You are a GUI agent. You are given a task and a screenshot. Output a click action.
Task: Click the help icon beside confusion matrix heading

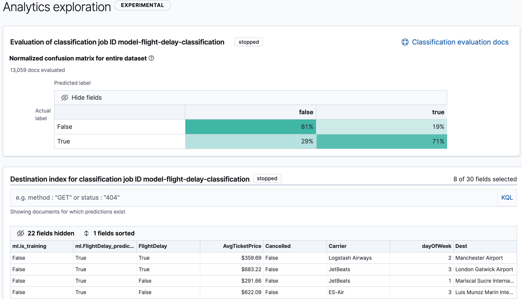pyautogui.click(x=151, y=58)
